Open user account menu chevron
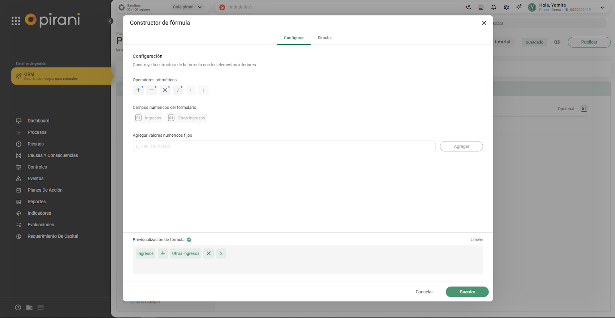 602,7
